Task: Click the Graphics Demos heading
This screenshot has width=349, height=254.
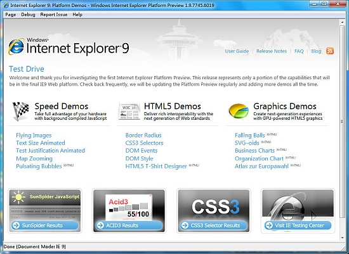Action: pyautogui.click(x=285, y=106)
